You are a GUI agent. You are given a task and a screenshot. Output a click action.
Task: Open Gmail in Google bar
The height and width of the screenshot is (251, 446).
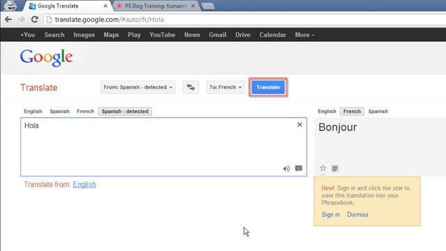(217, 35)
